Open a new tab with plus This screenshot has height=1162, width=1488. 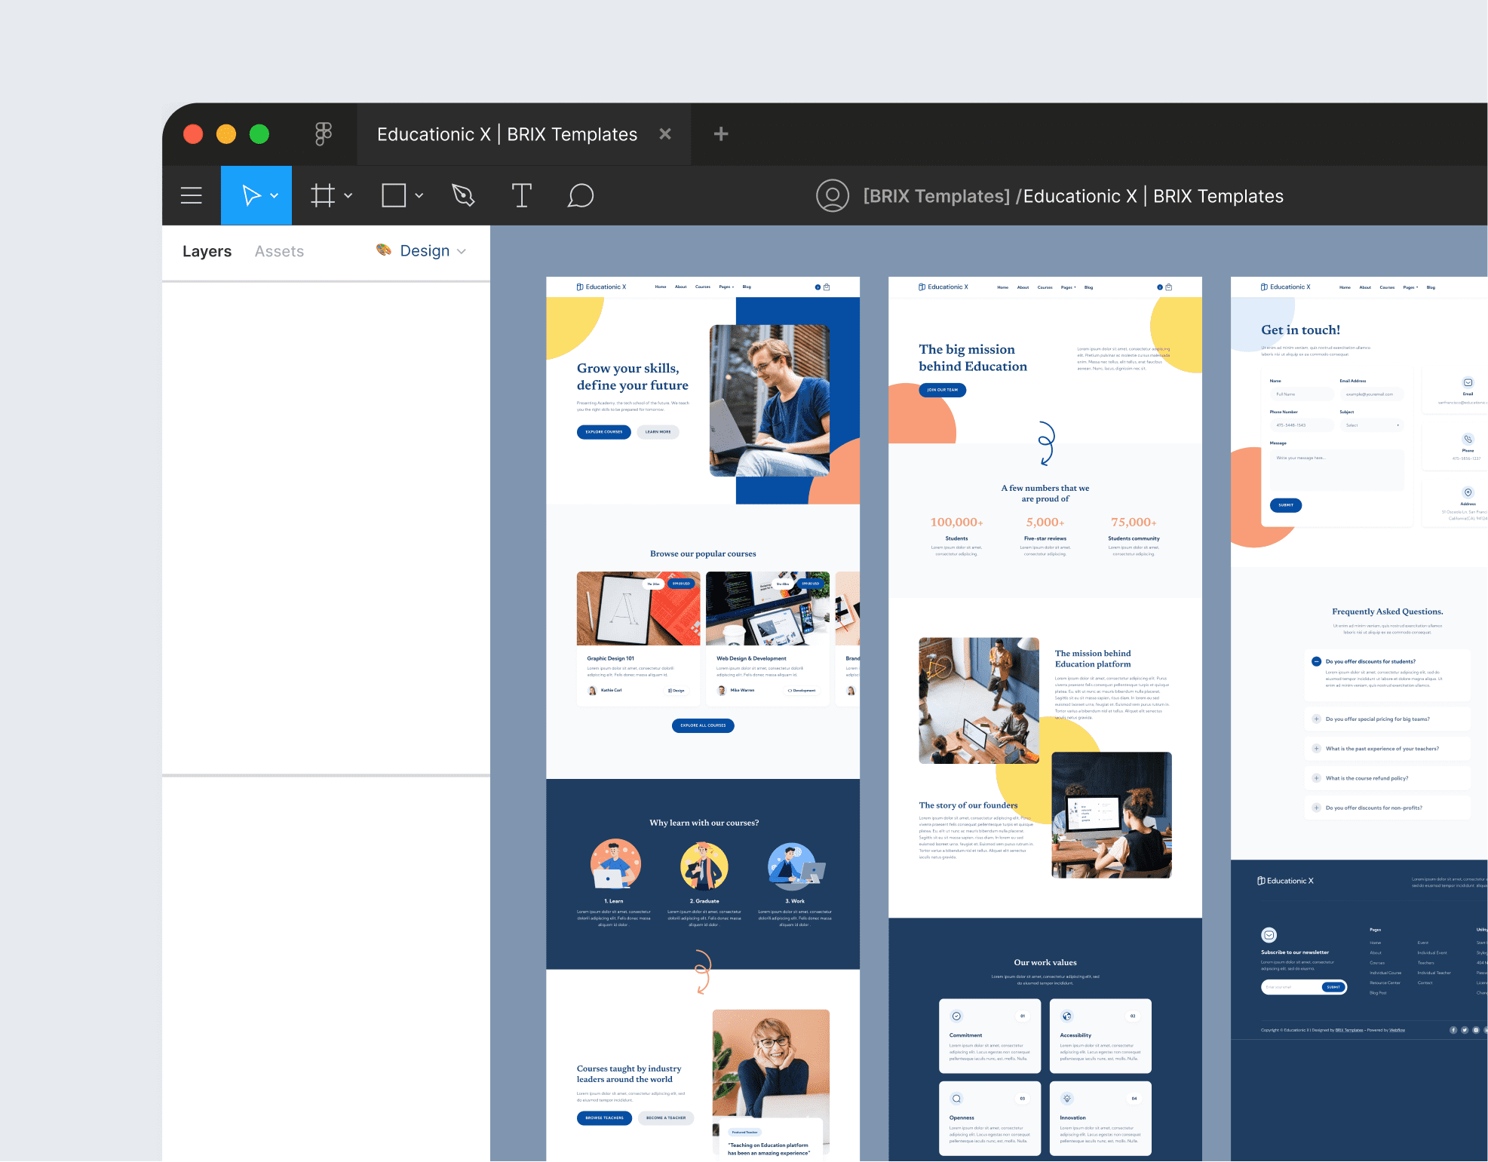pos(721,134)
